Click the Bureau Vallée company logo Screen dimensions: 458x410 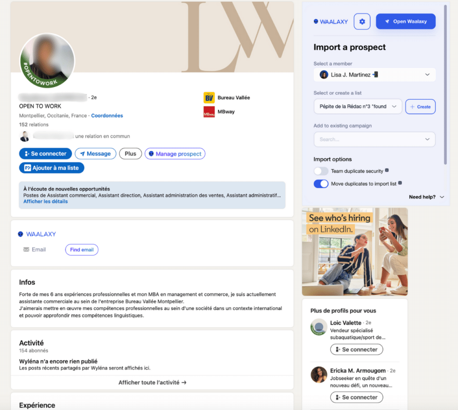209,97
